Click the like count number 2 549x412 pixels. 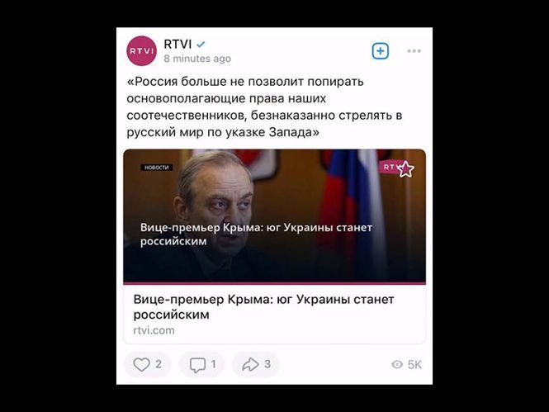click(159, 364)
